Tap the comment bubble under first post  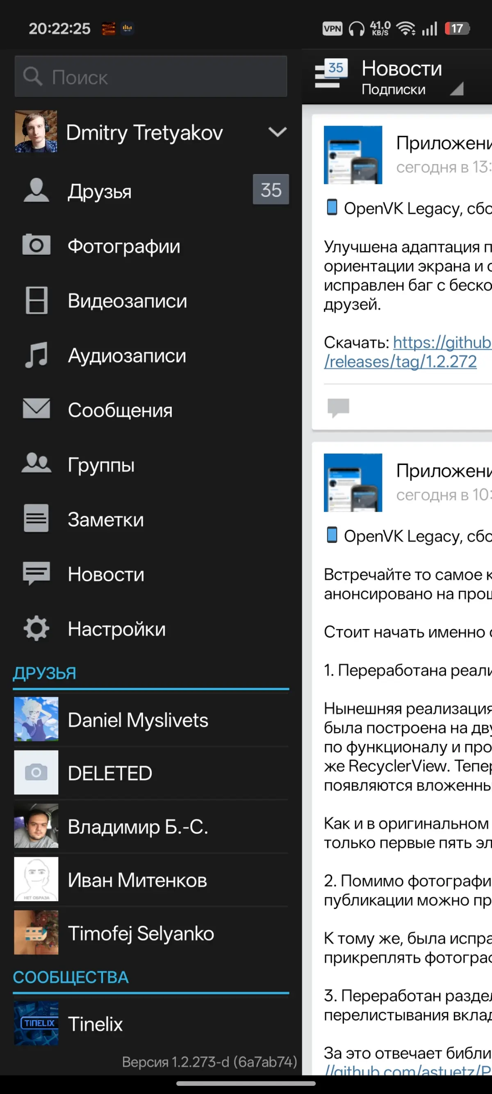pos(338,408)
